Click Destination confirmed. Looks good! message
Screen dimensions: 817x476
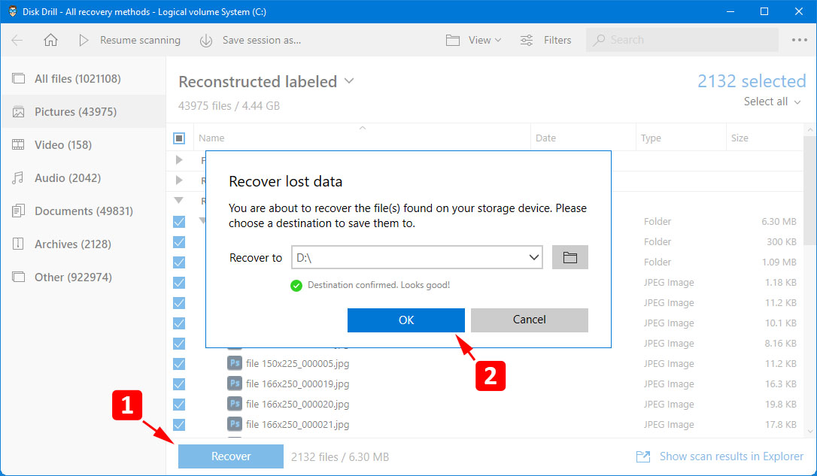click(x=379, y=285)
